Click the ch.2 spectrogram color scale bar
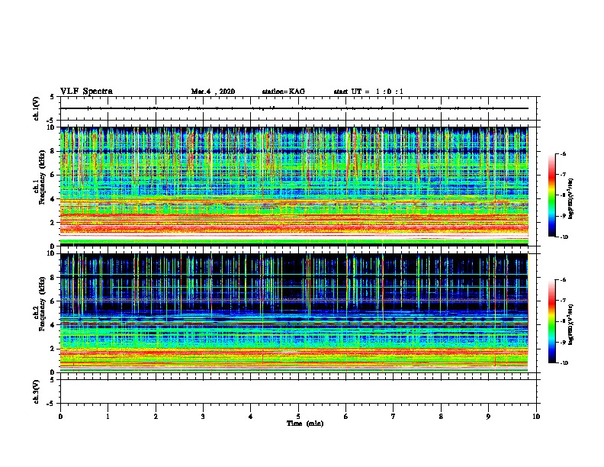 pyautogui.click(x=551, y=321)
